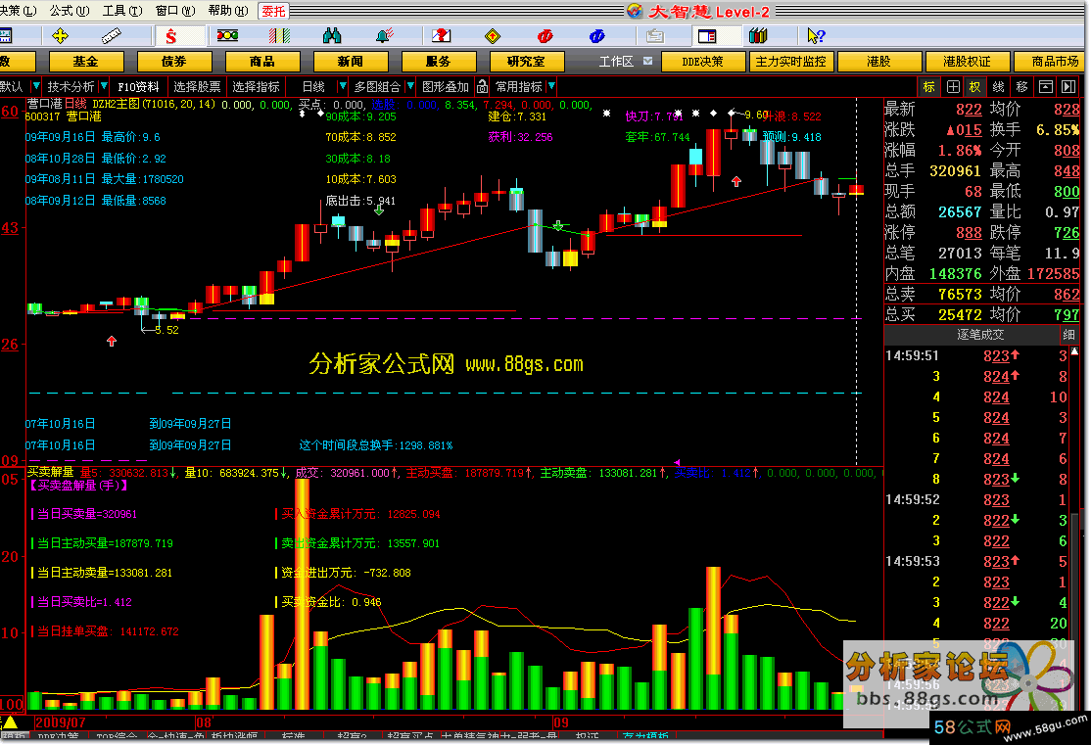Viewport: 1091px width, 745px height.
Task: Click the red dollar sign S icon
Action: click(171, 35)
